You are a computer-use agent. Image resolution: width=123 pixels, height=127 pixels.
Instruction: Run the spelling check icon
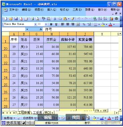[x=43, y=19]
